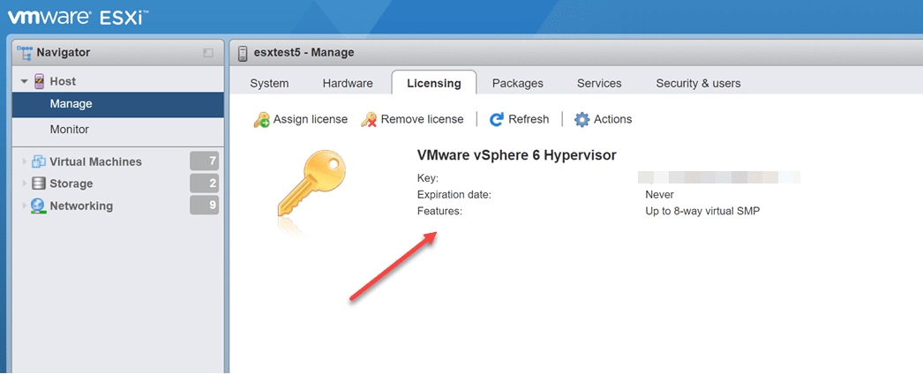The width and height of the screenshot is (923, 374).
Task: Expand the Networking tree node
Action: click(x=24, y=206)
